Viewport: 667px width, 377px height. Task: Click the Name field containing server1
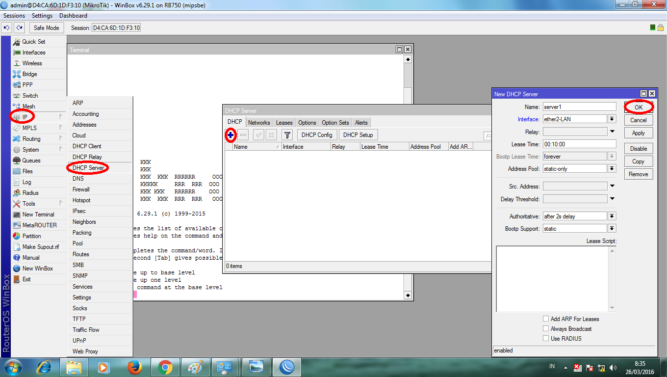(x=579, y=107)
